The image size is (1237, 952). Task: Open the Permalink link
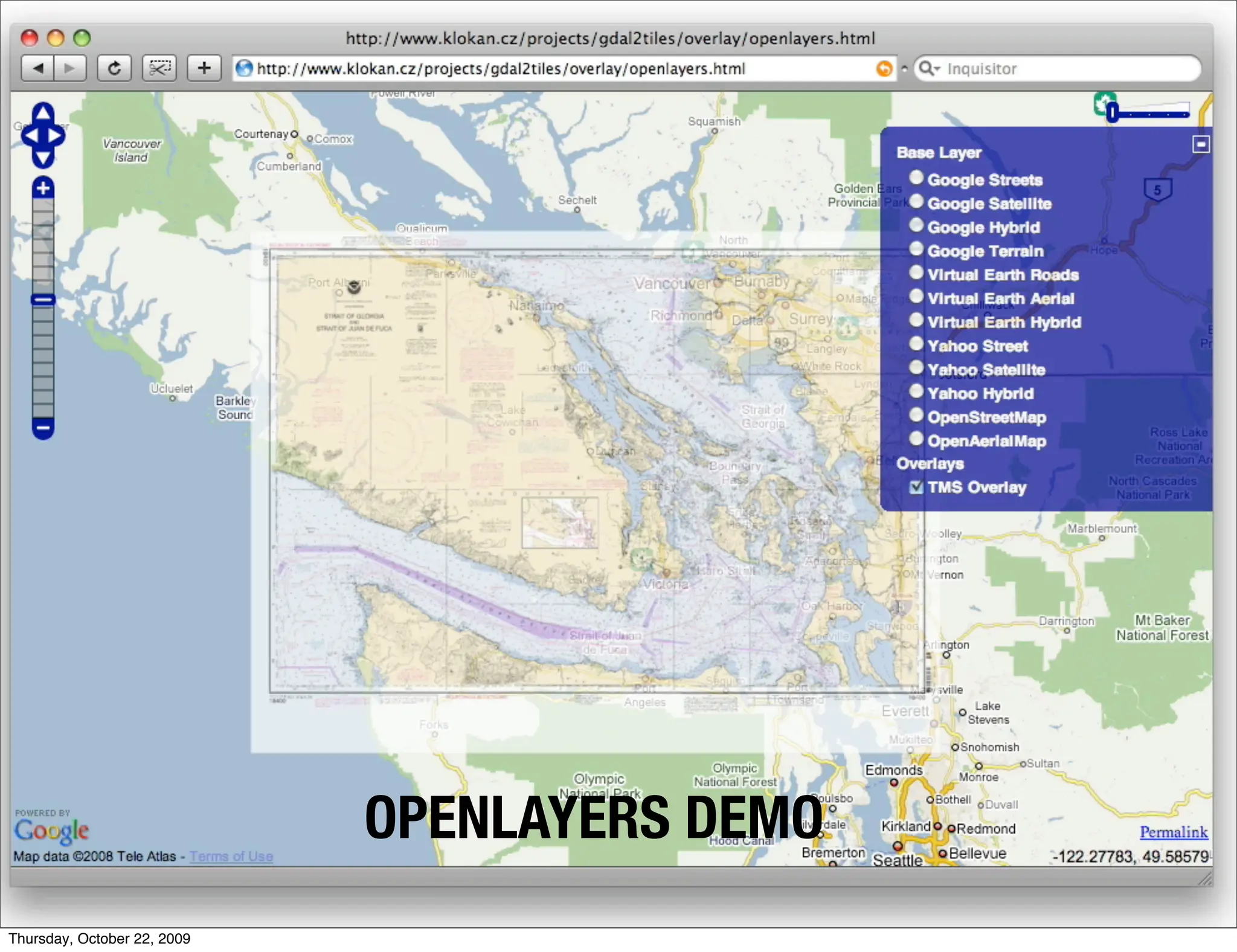pyautogui.click(x=1174, y=832)
